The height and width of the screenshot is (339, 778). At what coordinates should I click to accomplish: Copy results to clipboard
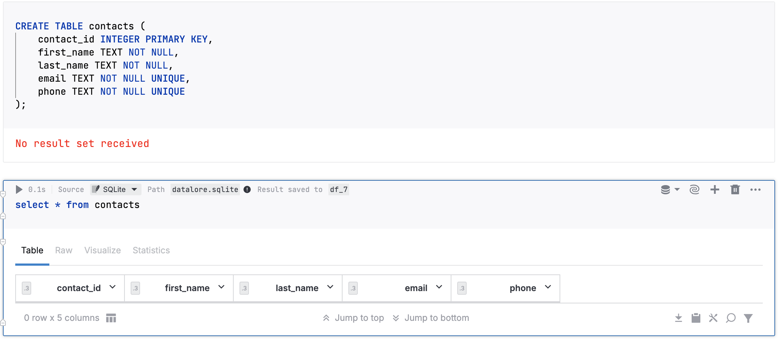(x=696, y=318)
